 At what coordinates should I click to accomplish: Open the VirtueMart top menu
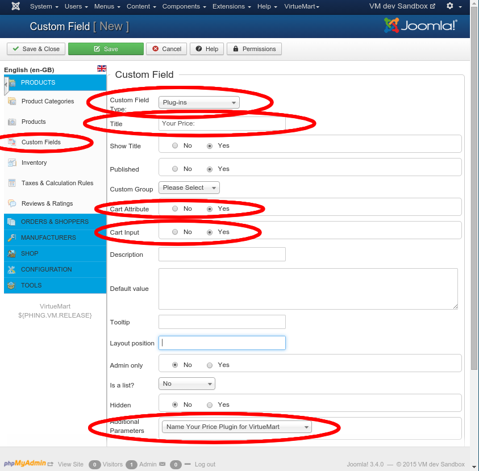click(301, 6)
